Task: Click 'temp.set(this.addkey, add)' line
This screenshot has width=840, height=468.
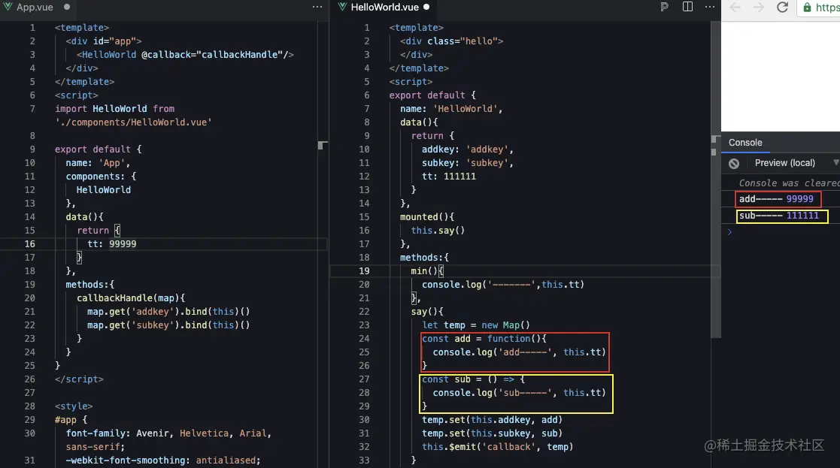Action: (x=493, y=420)
